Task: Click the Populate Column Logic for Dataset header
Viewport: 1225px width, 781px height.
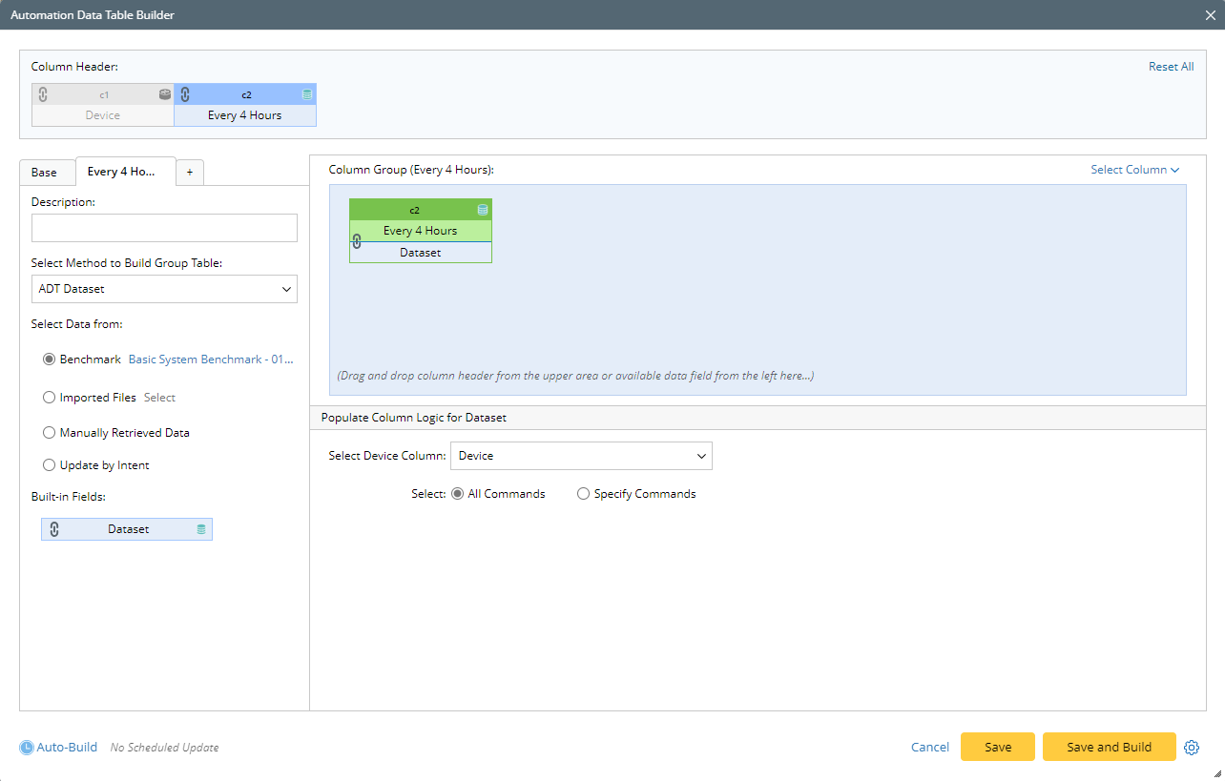Action: pyautogui.click(x=758, y=418)
